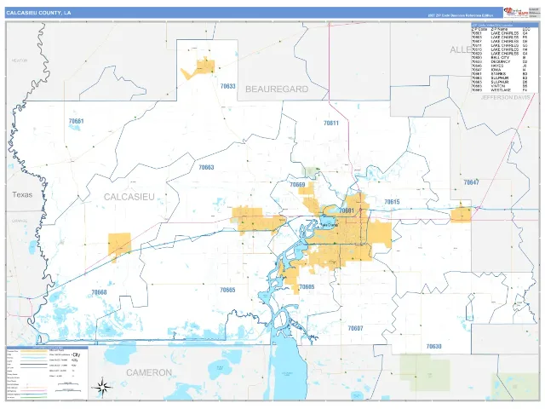Select the ZIP code label 70601

coord(347,210)
